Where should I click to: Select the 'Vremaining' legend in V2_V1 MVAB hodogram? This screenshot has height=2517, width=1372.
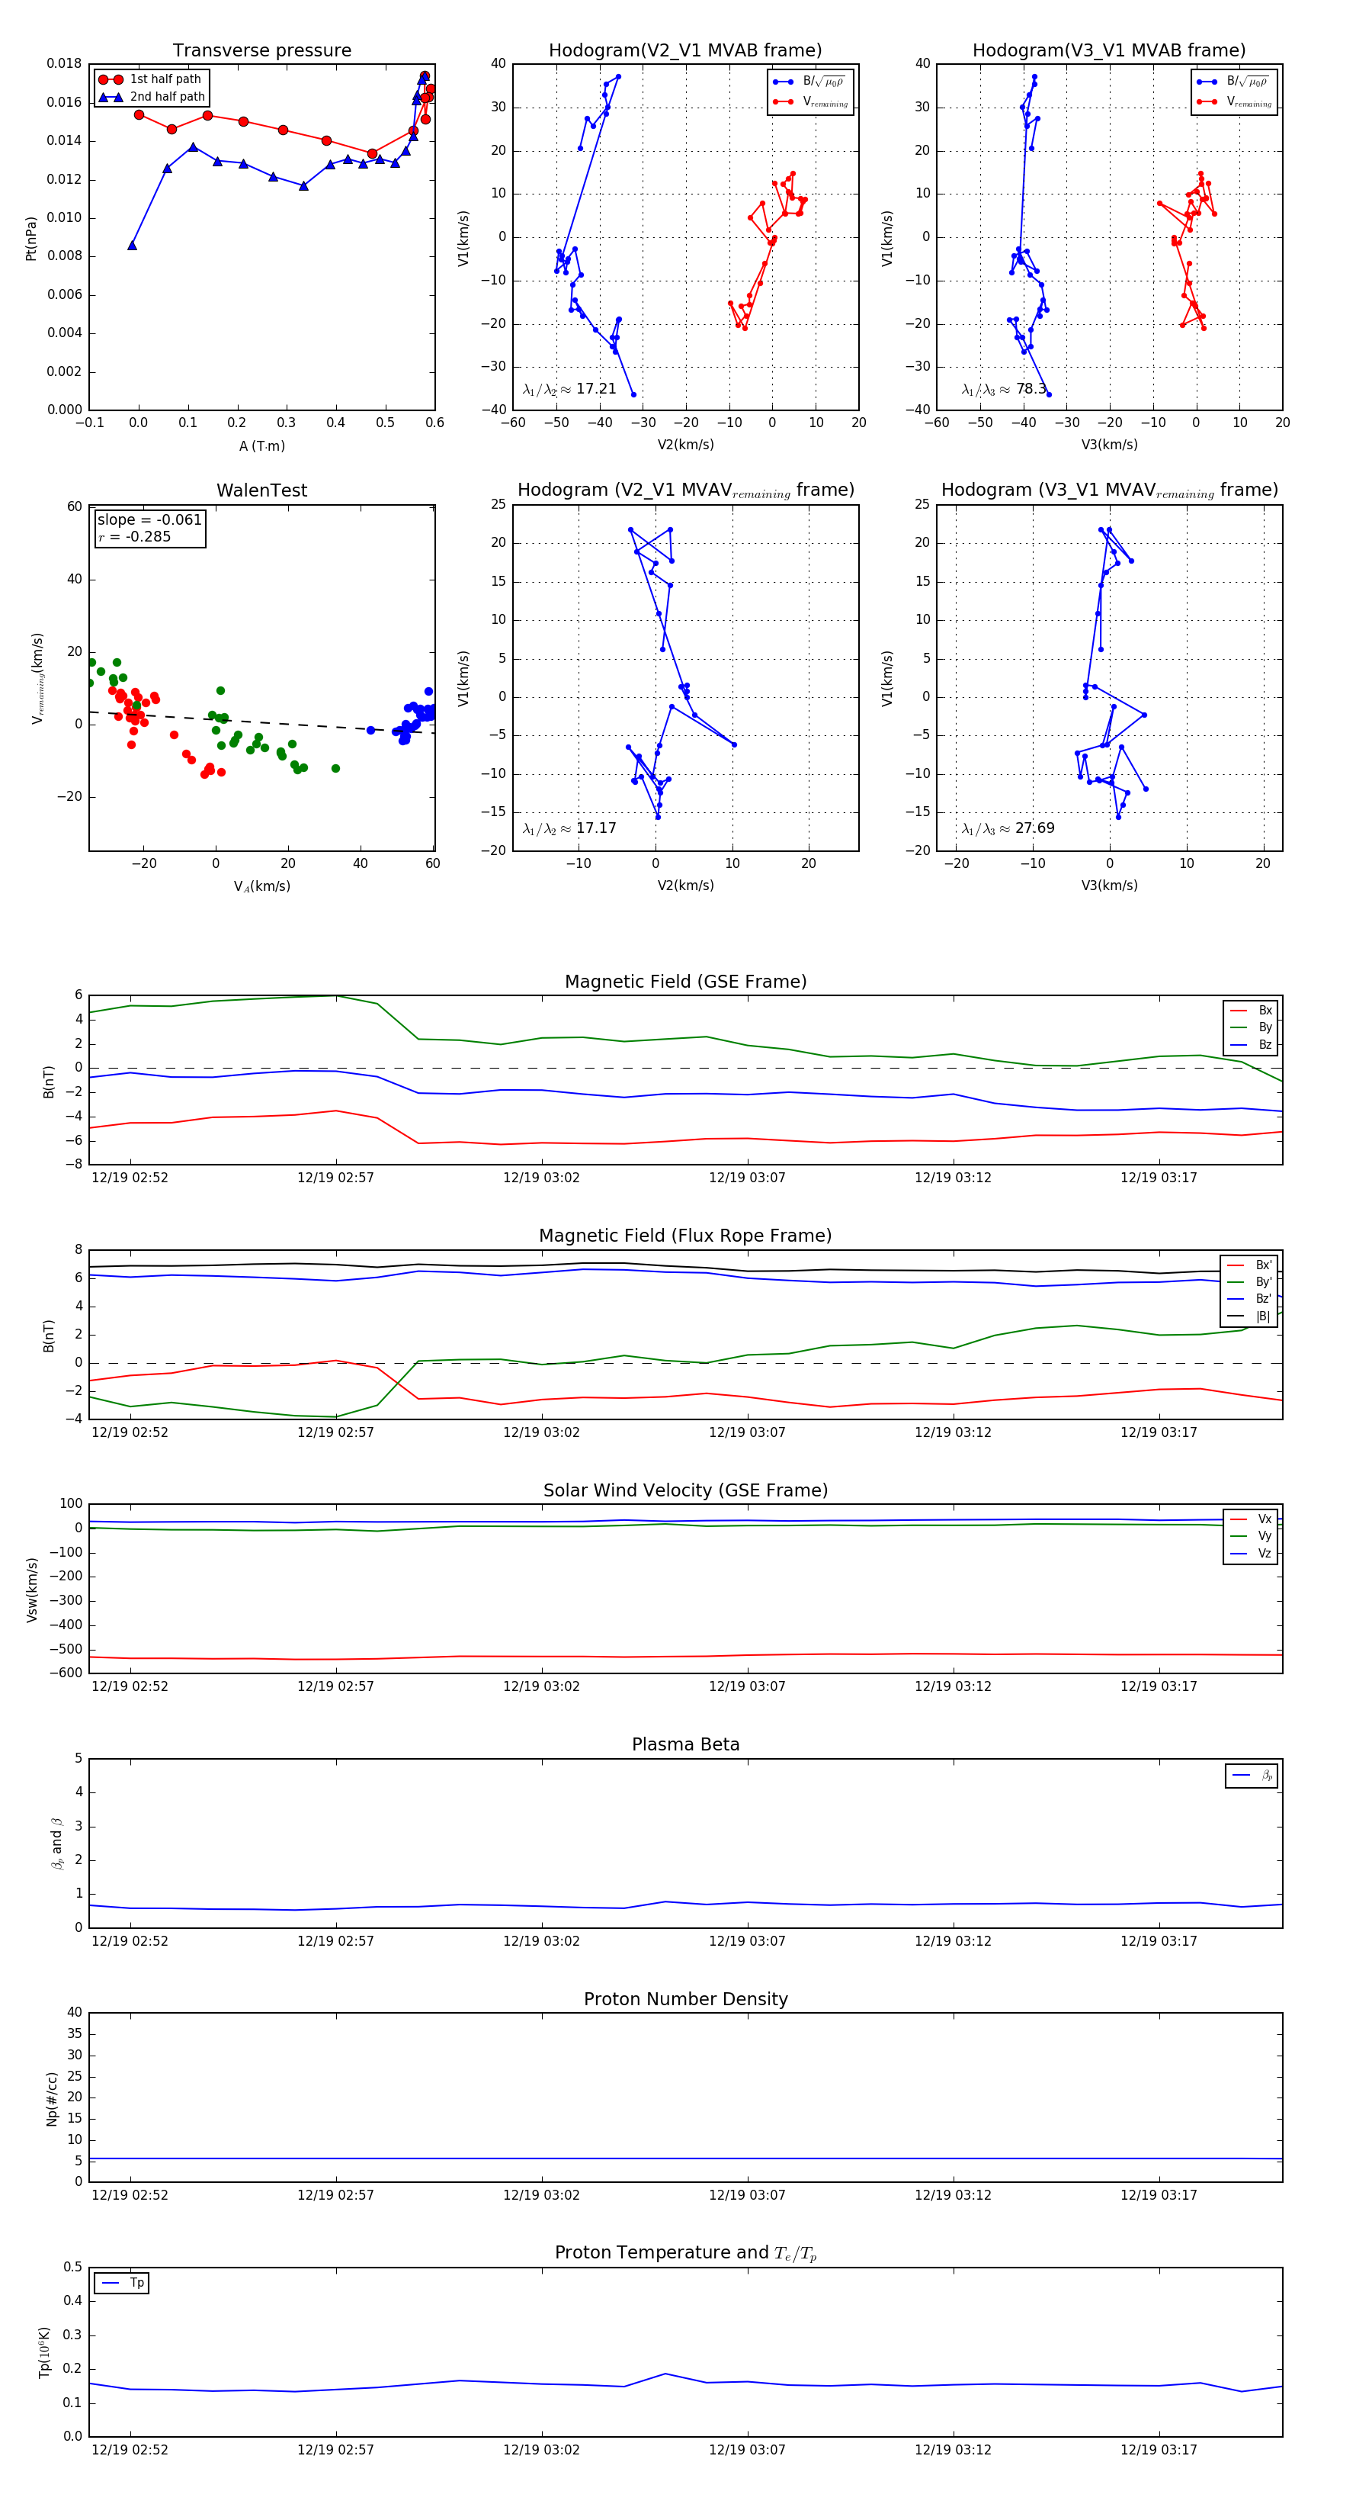[812, 101]
